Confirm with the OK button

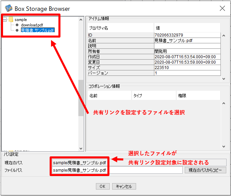tap(103, 186)
